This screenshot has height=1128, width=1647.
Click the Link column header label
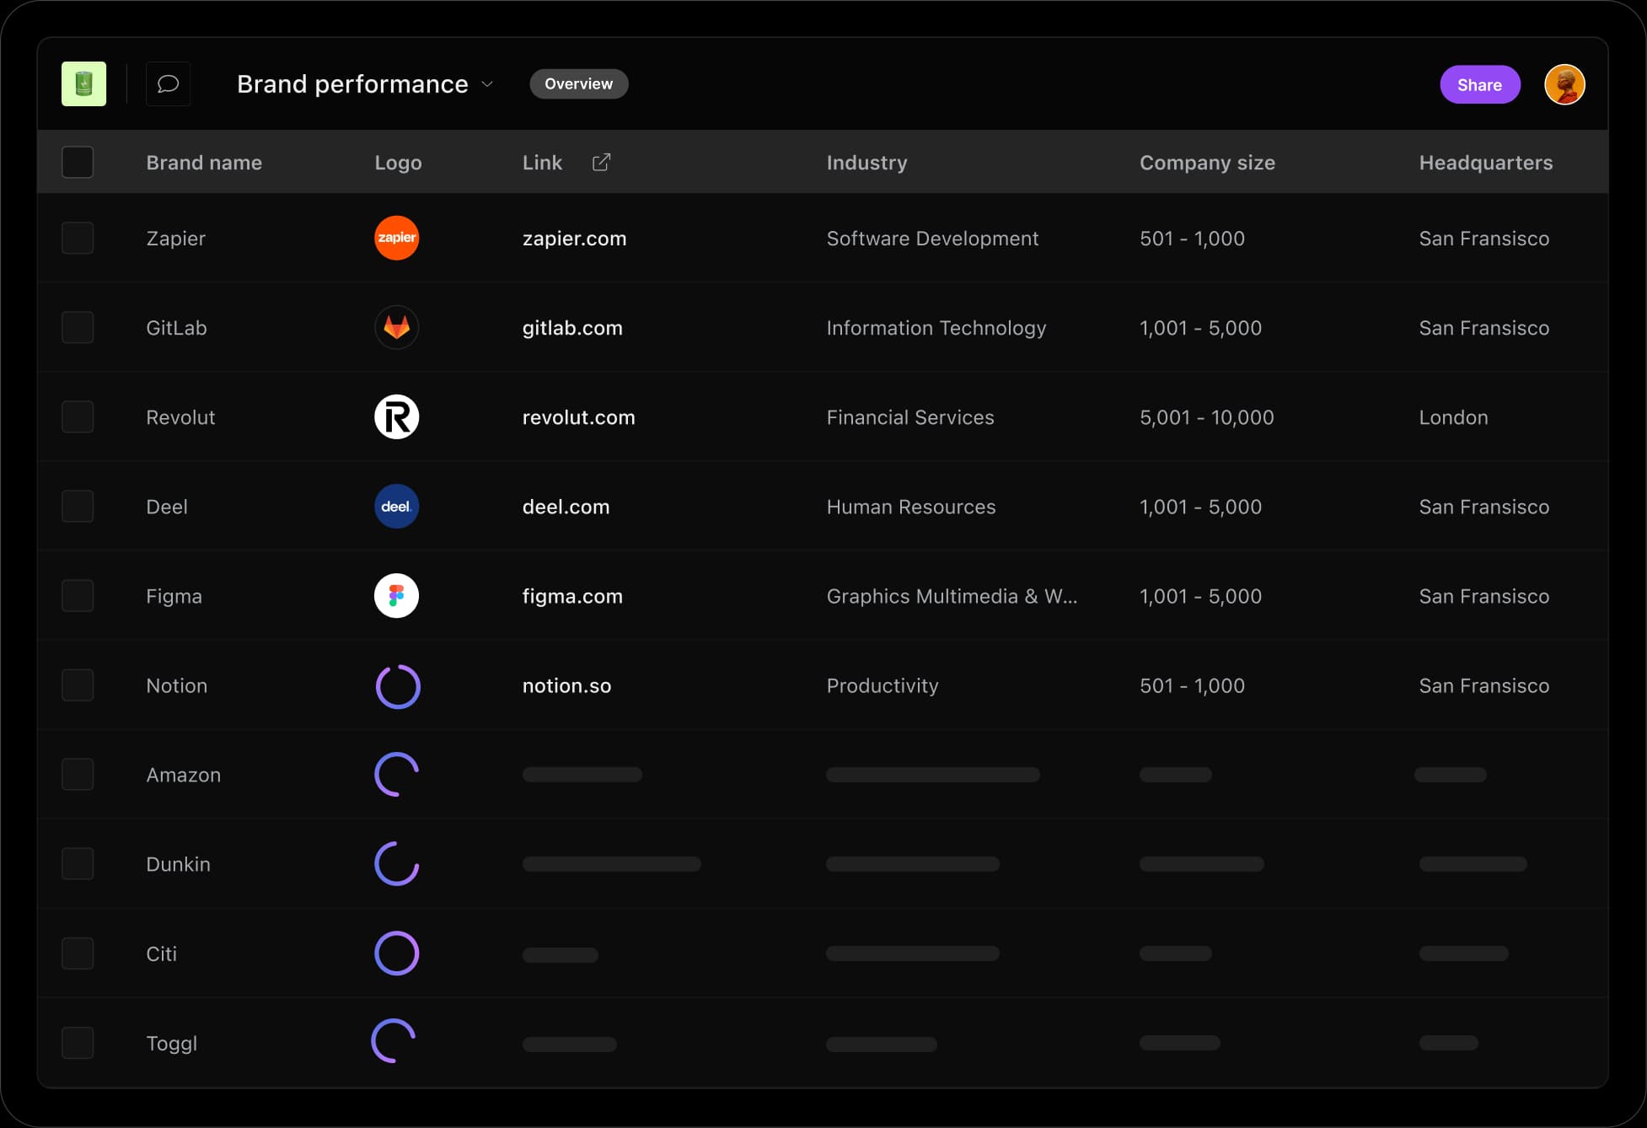542,163
